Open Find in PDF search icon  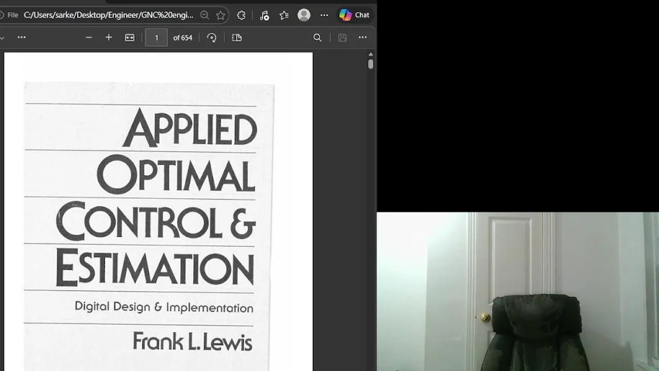318,38
